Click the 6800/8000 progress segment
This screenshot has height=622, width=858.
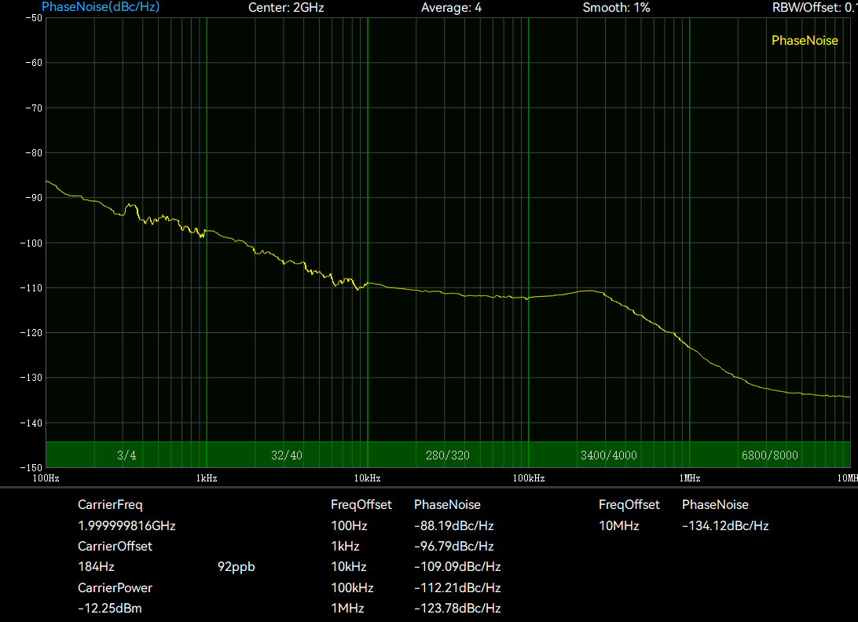(769, 456)
